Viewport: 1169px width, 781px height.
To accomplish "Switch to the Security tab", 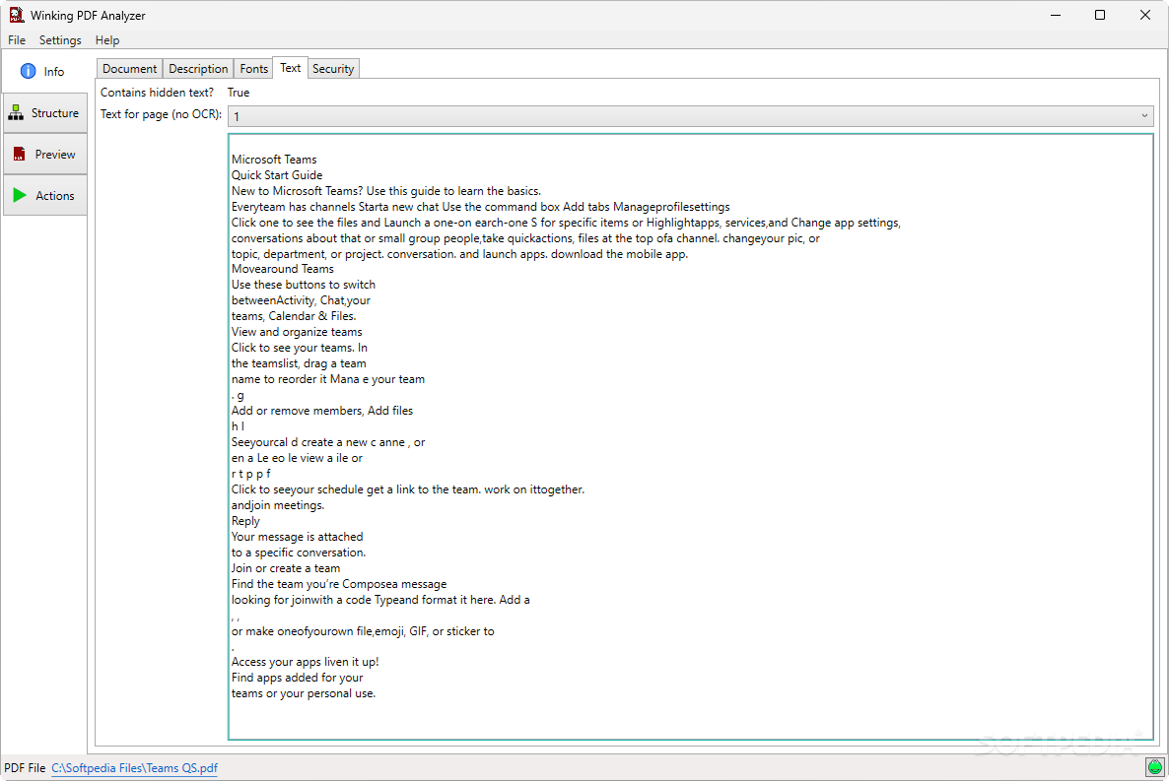I will (333, 69).
